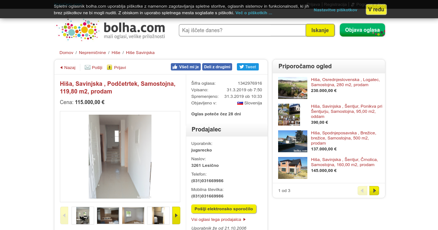438x230 pixels.
Task: Click the search input field
Action: (x=242, y=30)
